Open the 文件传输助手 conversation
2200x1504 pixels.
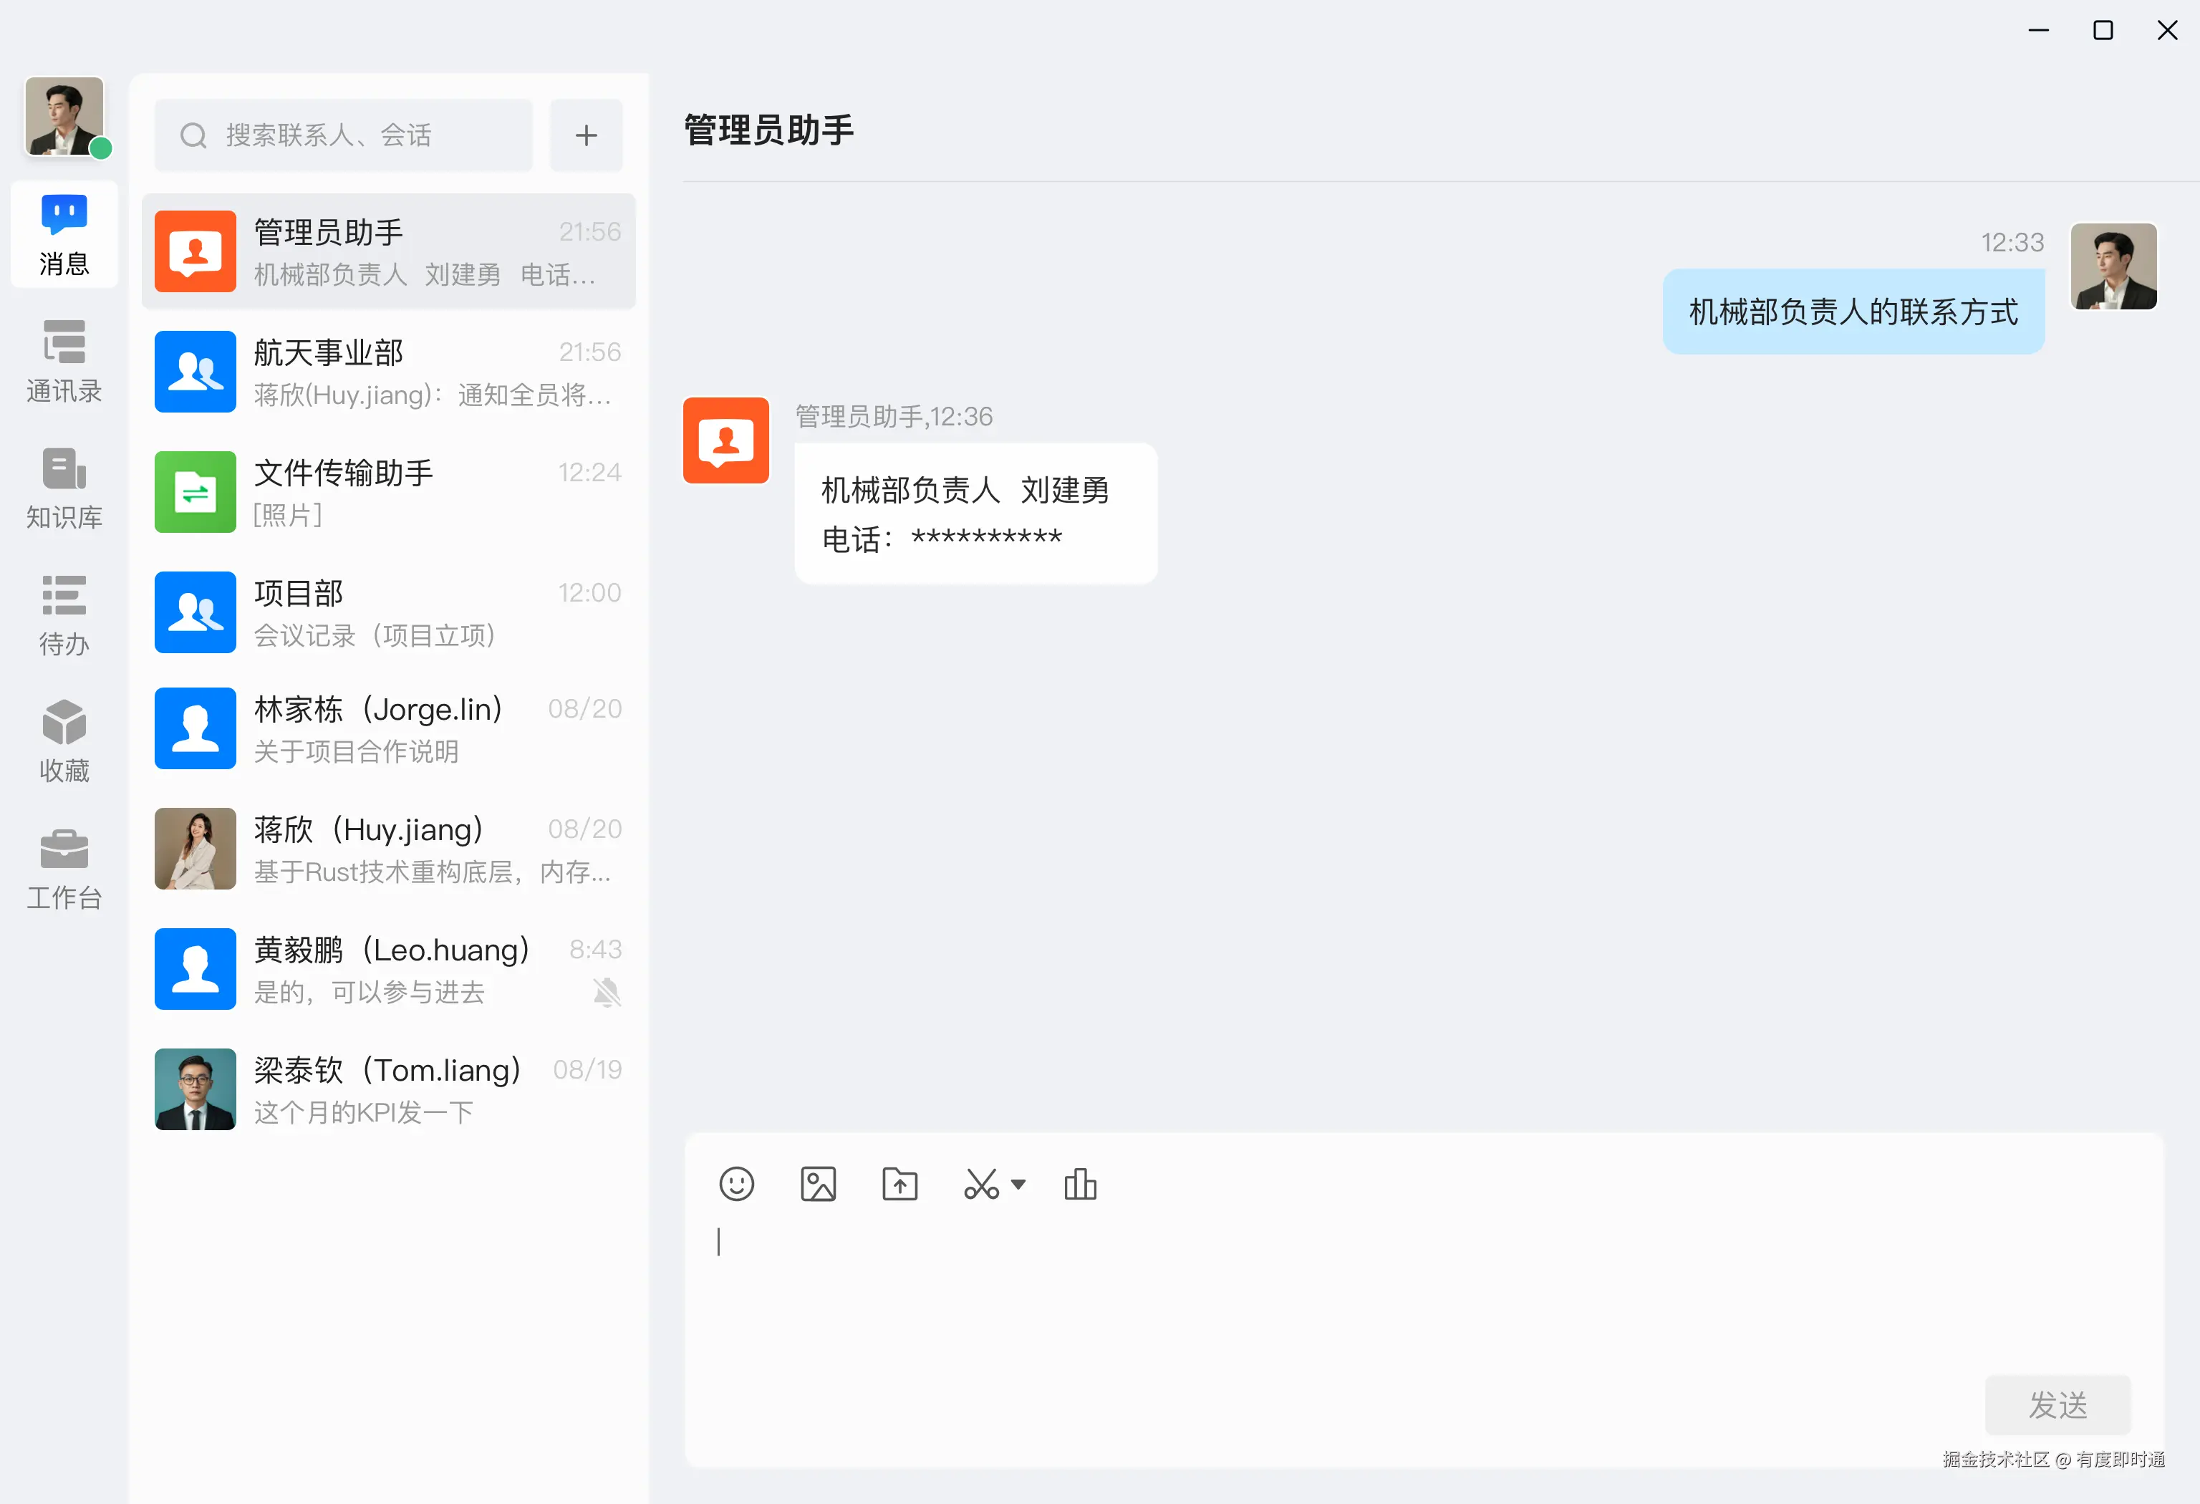[388, 491]
